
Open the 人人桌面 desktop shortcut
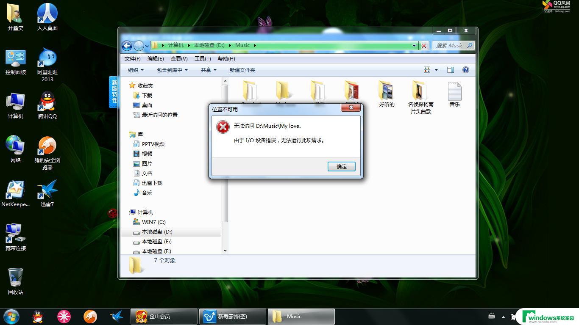click(x=47, y=17)
